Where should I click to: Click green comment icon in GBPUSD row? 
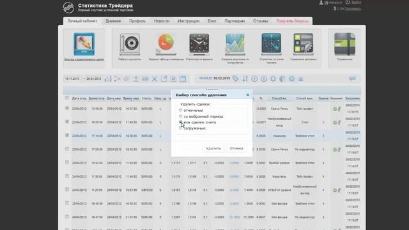(335, 190)
